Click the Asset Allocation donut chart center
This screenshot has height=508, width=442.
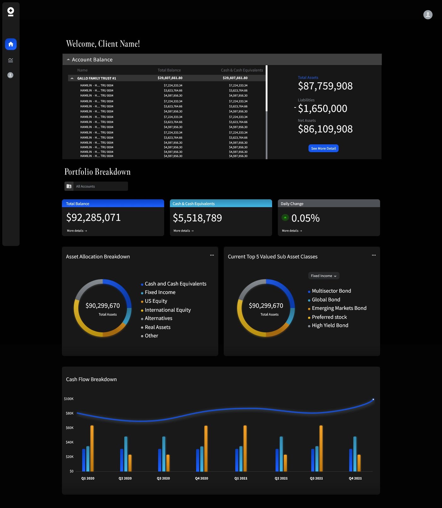coord(103,308)
